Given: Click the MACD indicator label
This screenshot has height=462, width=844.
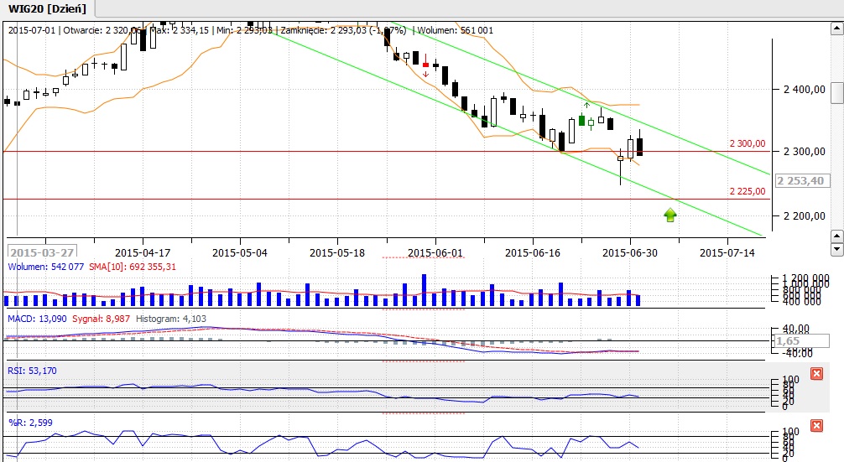Looking at the screenshot, I should 32,319.
